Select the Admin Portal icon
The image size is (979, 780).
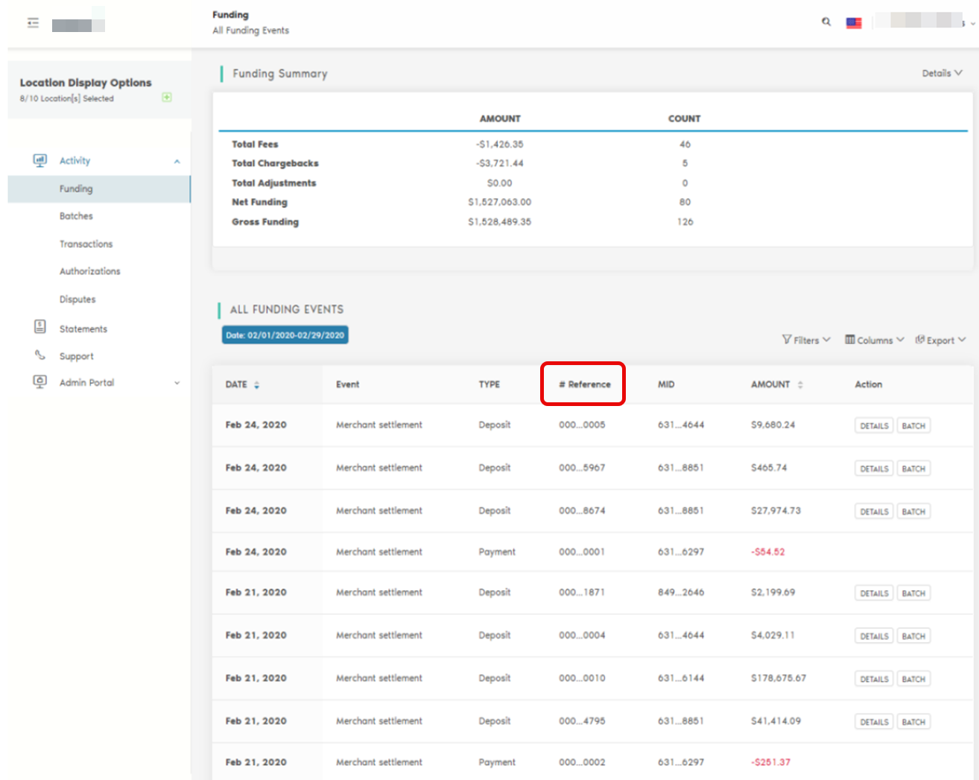(x=40, y=381)
